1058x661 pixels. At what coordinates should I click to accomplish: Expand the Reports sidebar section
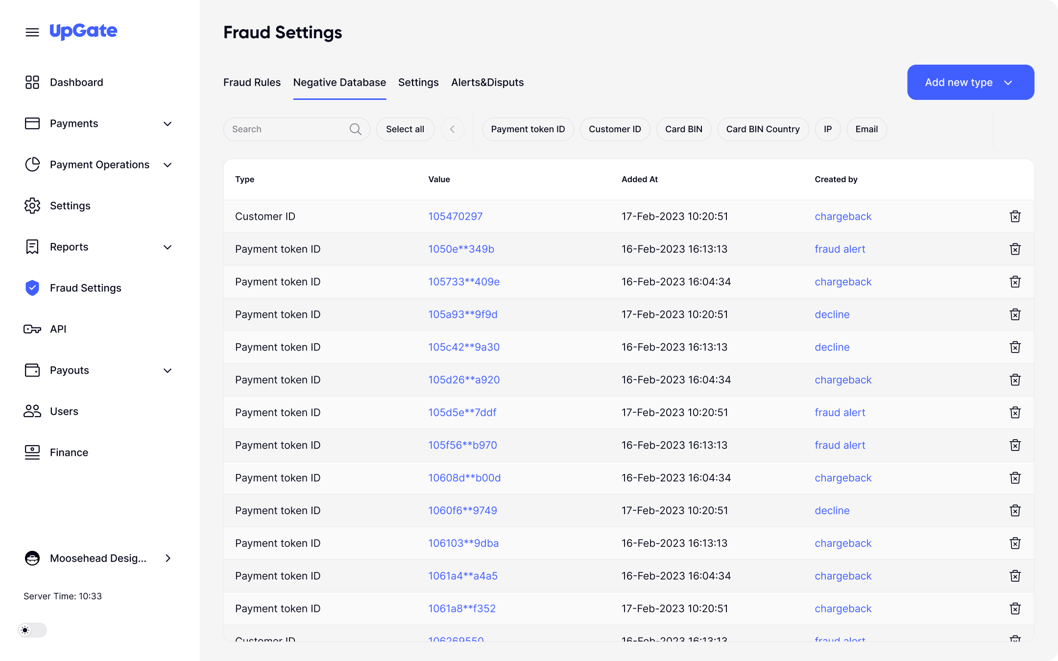tap(167, 247)
